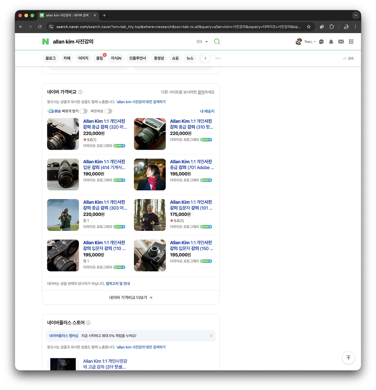This screenshot has height=390, width=376.
Task: Open the 320 라... 중급 강의 product title
Action: coord(105,124)
